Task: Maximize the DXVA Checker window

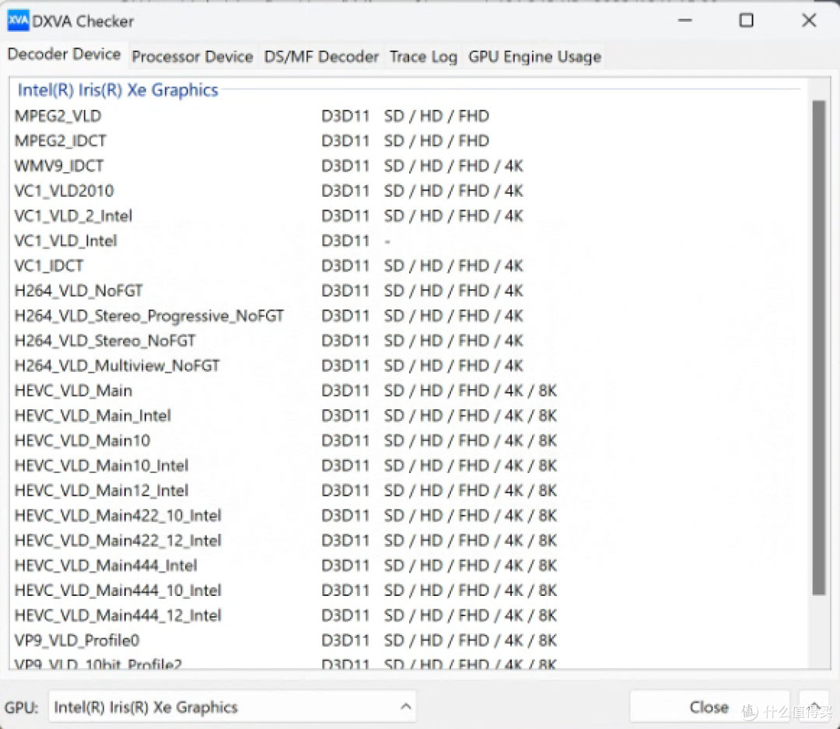Action: 746,21
